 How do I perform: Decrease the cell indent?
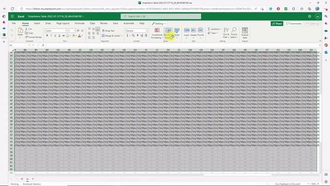coord(89,38)
